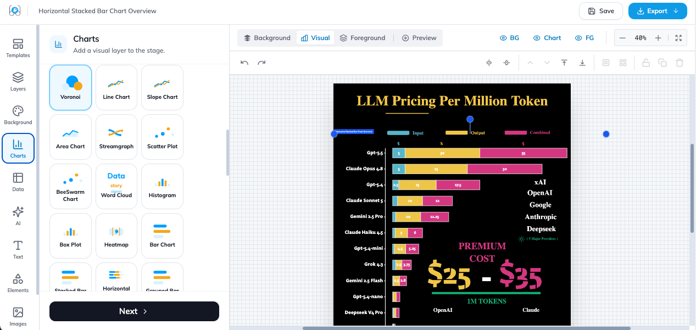Select the Scatter Plot type
696x330 pixels.
pos(163,137)
